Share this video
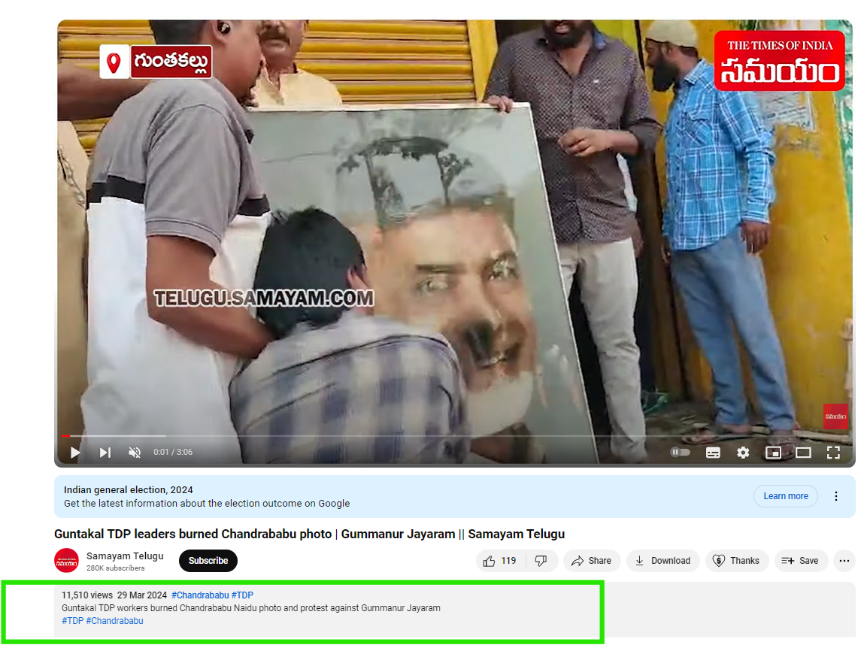Viewport: 861px width, 645px height. tap(591, 561)
